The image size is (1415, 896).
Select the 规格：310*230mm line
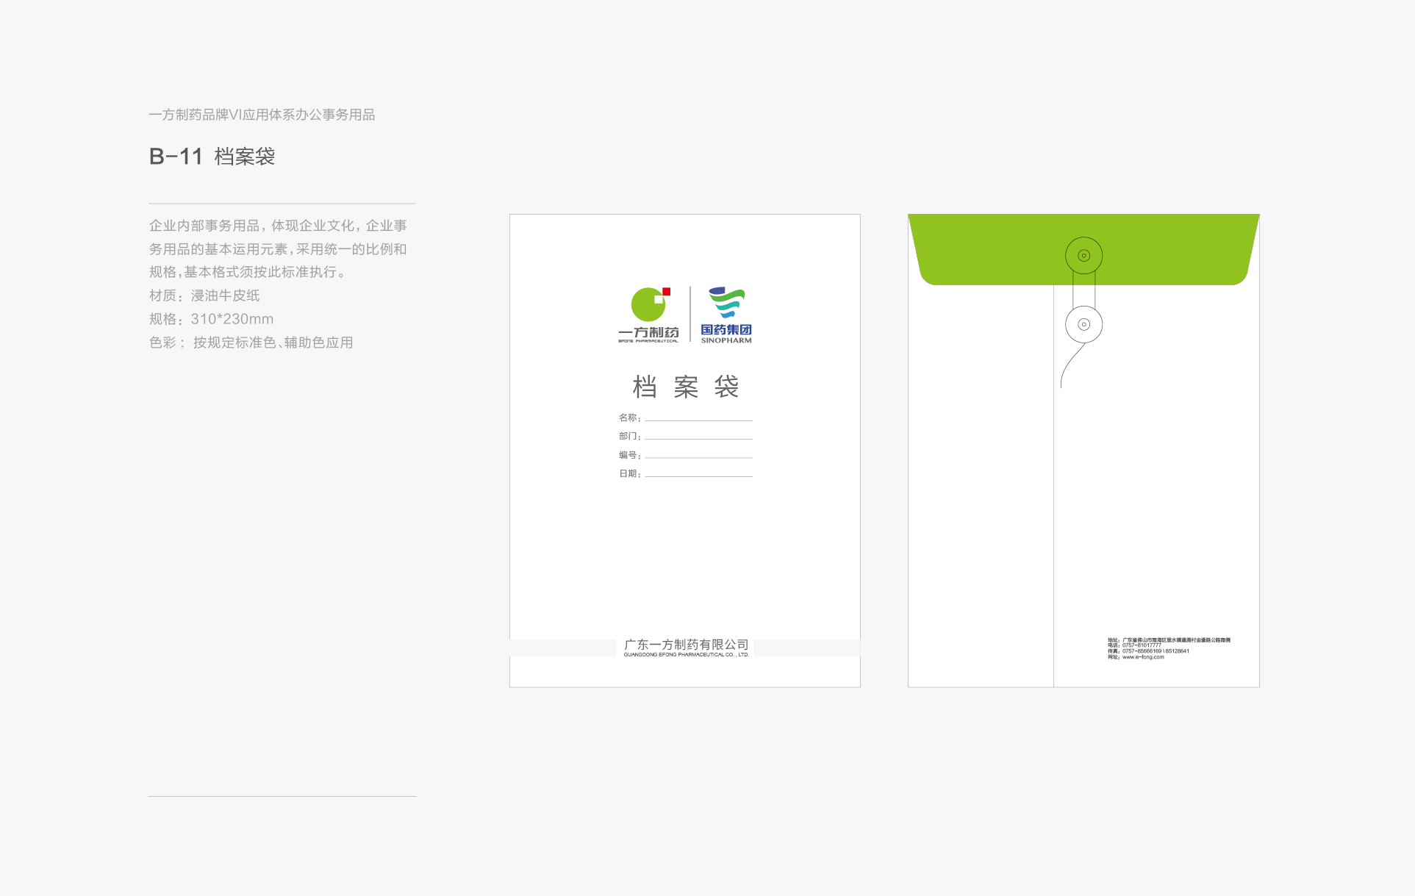(x=211, y=319)
